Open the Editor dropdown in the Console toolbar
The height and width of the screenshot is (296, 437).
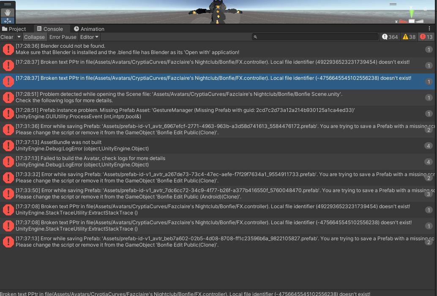point(89,37)
